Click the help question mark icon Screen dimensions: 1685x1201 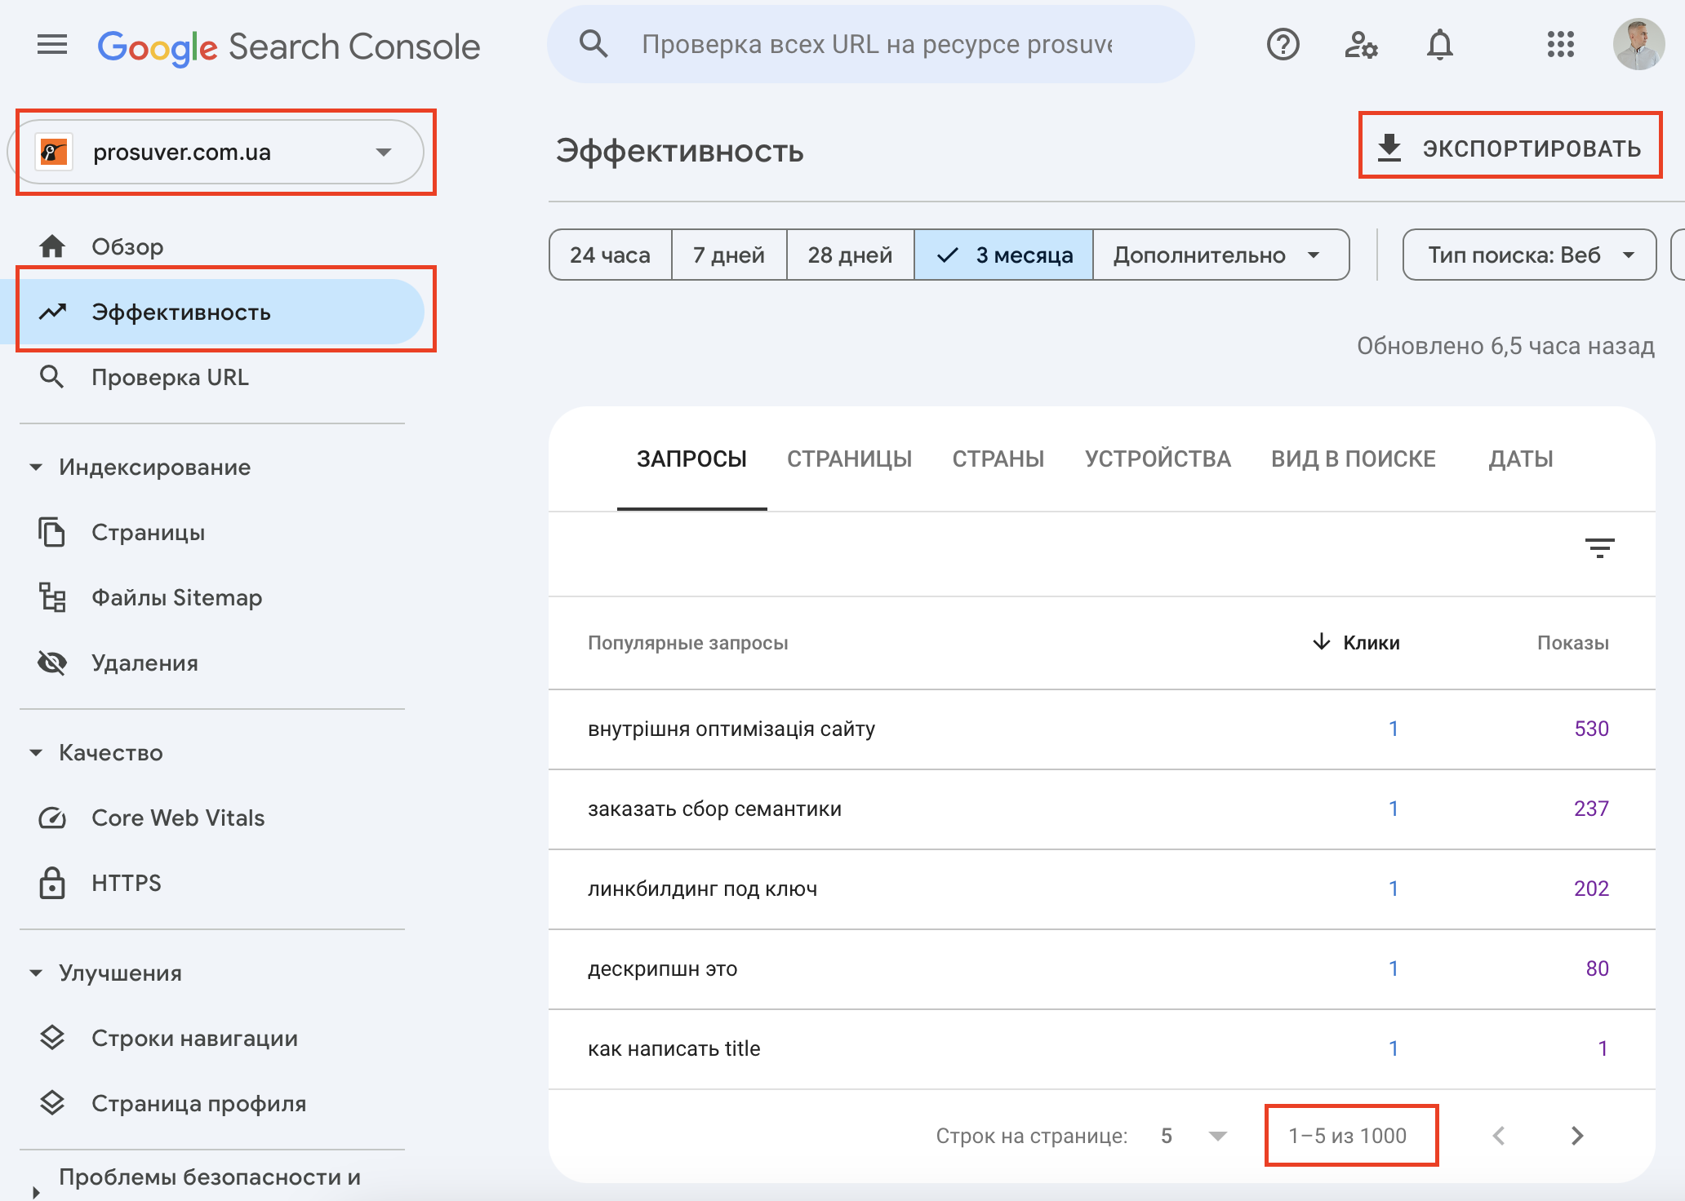[1282, 45]
